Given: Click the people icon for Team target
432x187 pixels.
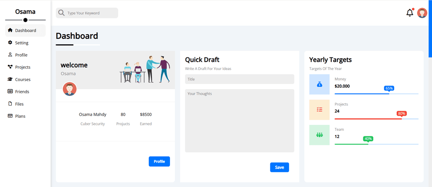Looking at the screenshot, I should coord(319,135).
